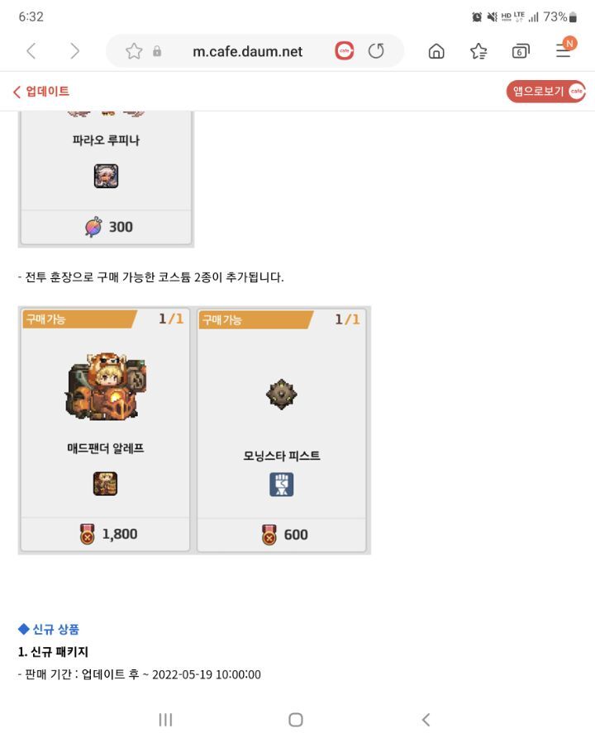Bookmark page with star in address bar
The height and width of the screenshot is (742, 595).
coord(134,50)
